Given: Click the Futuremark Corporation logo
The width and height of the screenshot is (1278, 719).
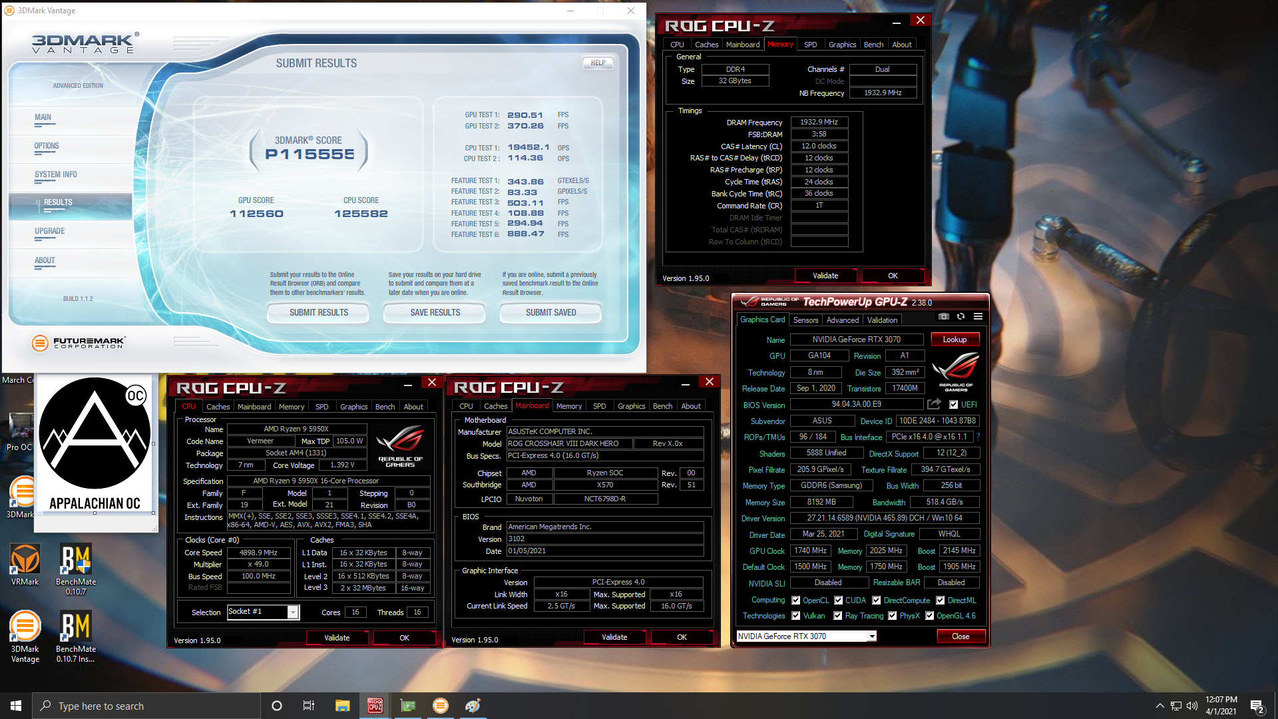Looking at the screenshot, I should [x=79, y=343].
